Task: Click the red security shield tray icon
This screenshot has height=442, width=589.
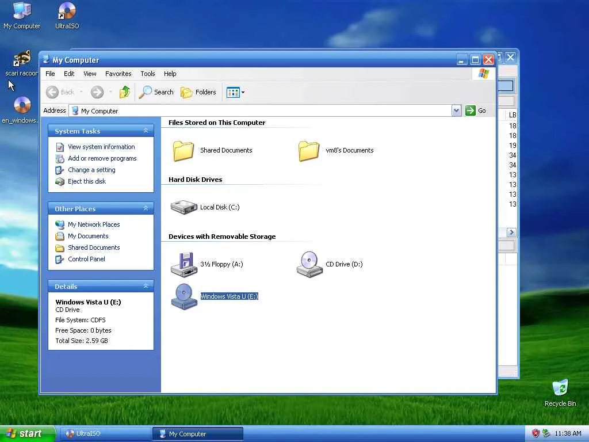Action: [x=536, y=433]
